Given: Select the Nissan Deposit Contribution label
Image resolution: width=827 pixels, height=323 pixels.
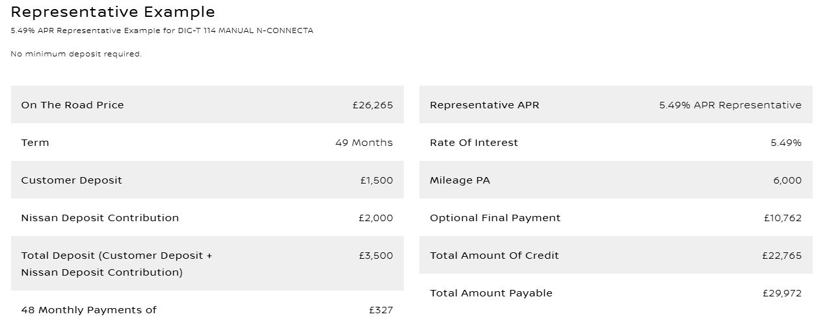Looking at the screenshot, I should point(100,218).
